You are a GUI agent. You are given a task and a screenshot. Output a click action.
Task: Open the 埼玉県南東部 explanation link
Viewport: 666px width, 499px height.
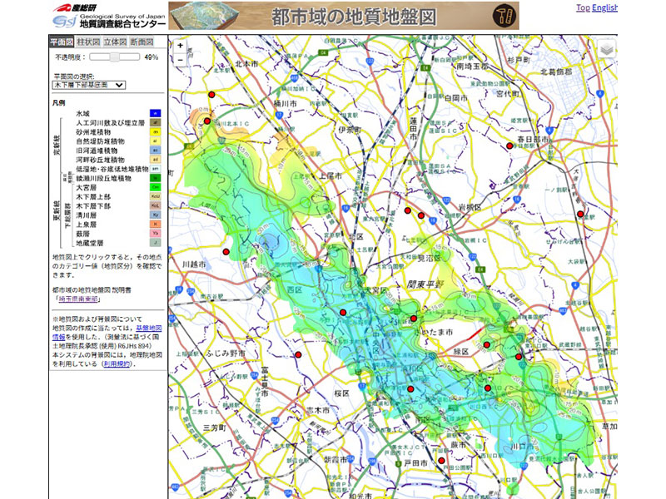[x=78, y=299]
